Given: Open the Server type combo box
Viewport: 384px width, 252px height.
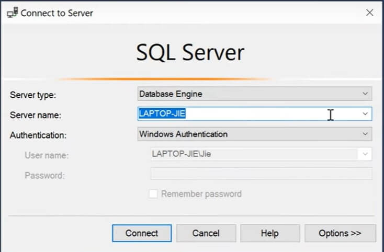Looking at the screenshot, I should [x=249, y=94].
